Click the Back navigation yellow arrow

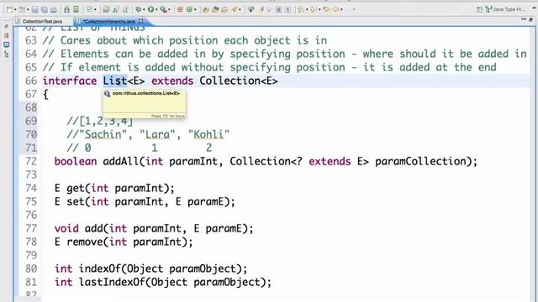[x=335, y=9]
